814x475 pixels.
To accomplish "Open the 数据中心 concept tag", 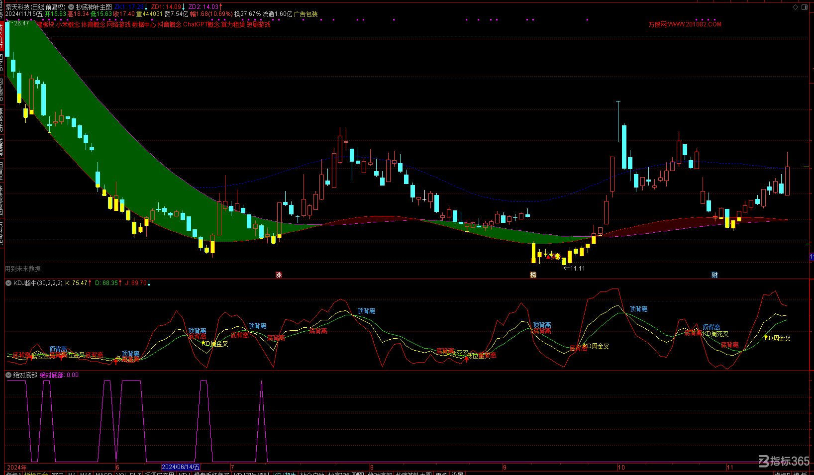I will [144, 24].
